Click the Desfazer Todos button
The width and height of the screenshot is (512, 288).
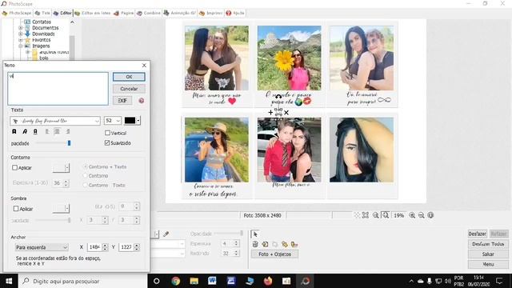[x=488, y=244]
